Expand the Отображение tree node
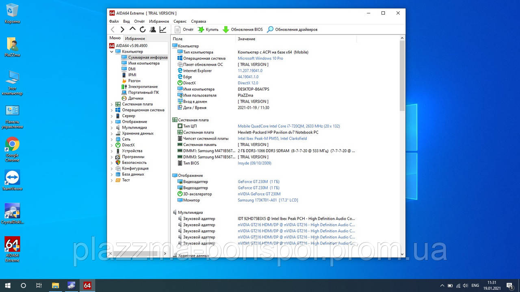 112,122
